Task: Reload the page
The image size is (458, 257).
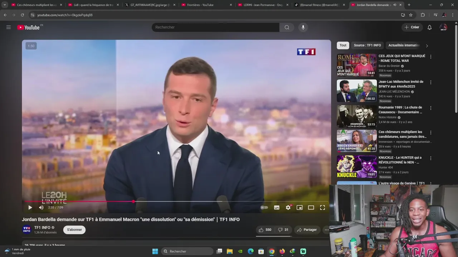Action: pyautogui.click(x=22, y=15)
